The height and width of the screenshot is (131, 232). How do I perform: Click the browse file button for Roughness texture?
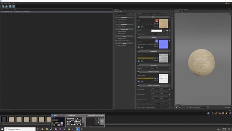tap(155, 58)
